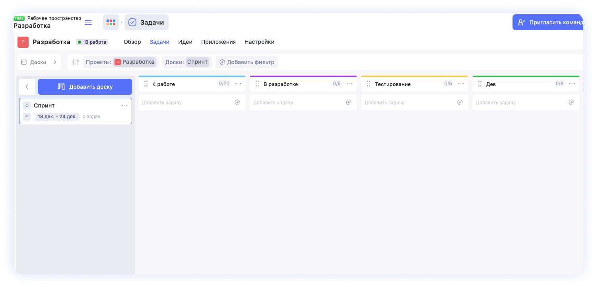The width and height of the screenshot is (596, 287).
Task: Collapse the boards sidebar with the left arrow
Action: coord(27,86)
